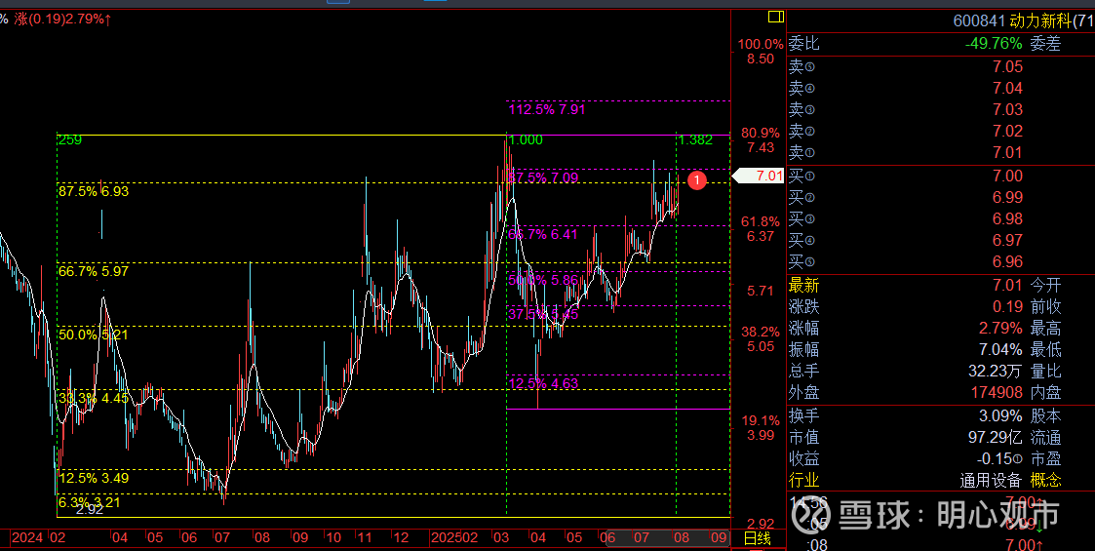Select stock title 600841 动力新科
The width and height of the screenshot is (1095, 551).
click(1024, 20)
